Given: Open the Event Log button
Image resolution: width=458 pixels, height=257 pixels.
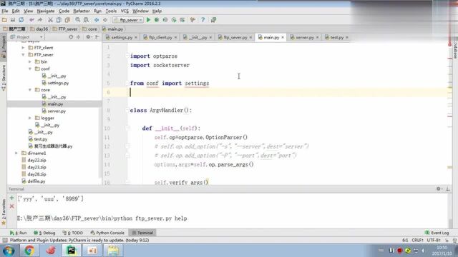Looking at the screenshot, I should [x=437, y=233].
